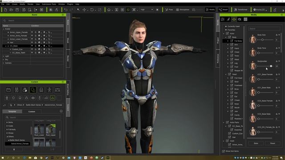The height and width of the screenshot is (160, 285).
Task: Select the Cloth content category icon
Action: pyautogui.click(x=33, y=90)
